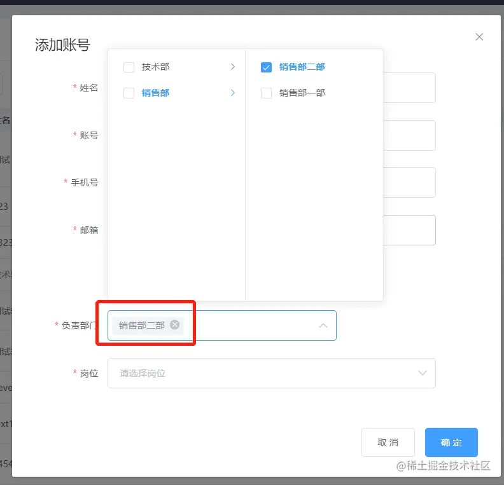Tick the 销售部 checkbox
The width and height of the screenshot is (504, 485).
(129, 93)
